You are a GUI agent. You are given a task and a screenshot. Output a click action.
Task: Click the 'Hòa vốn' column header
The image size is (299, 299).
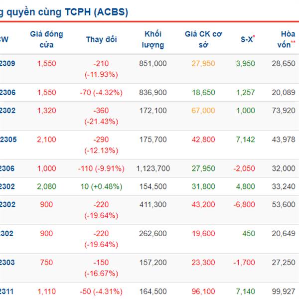(x=288, y=39)
